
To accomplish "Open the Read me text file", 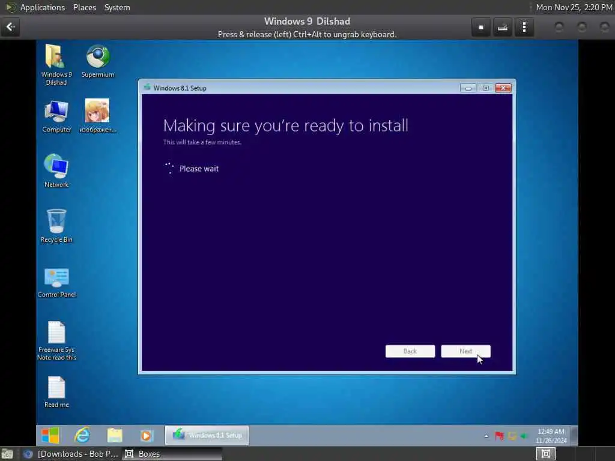I will tap(56, 392).
